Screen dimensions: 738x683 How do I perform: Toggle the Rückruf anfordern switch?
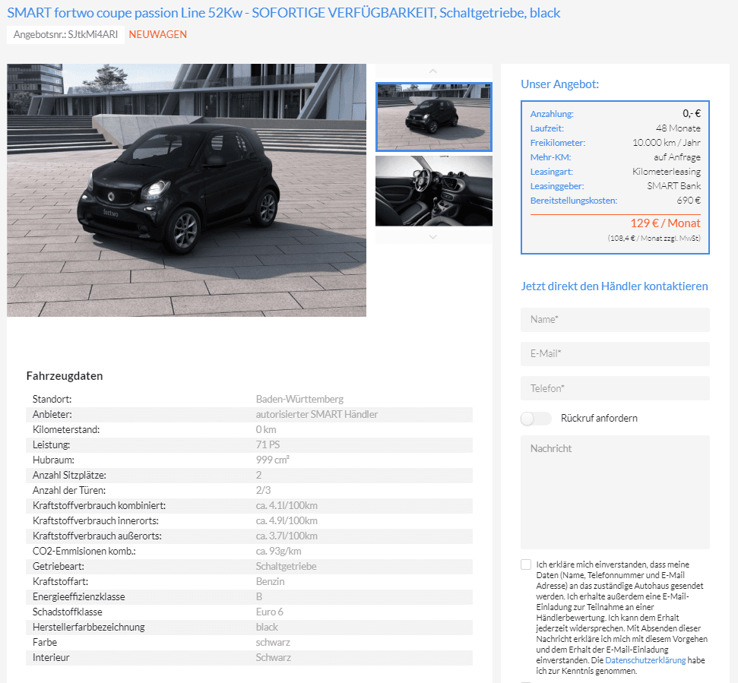pos(536,418)
